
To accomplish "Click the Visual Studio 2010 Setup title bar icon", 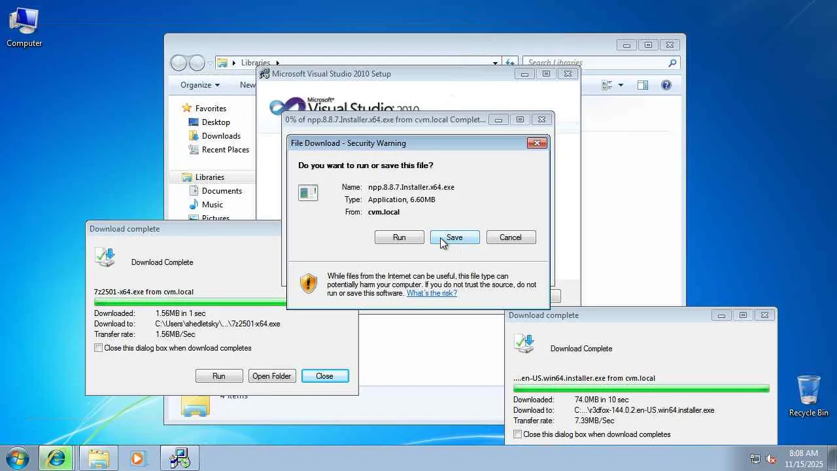I will point(264,74).
